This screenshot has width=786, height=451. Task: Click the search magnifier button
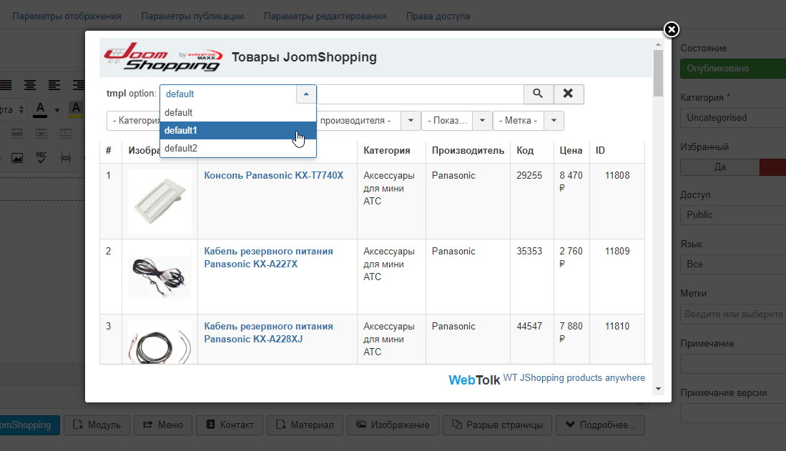tap(538, 94)
